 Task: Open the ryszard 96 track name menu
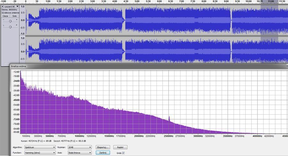(x=12, y=6)
